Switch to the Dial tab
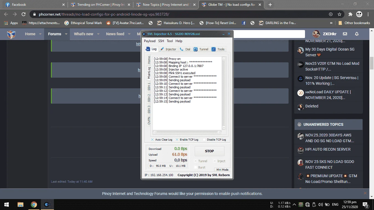 [x=185, y=49]
